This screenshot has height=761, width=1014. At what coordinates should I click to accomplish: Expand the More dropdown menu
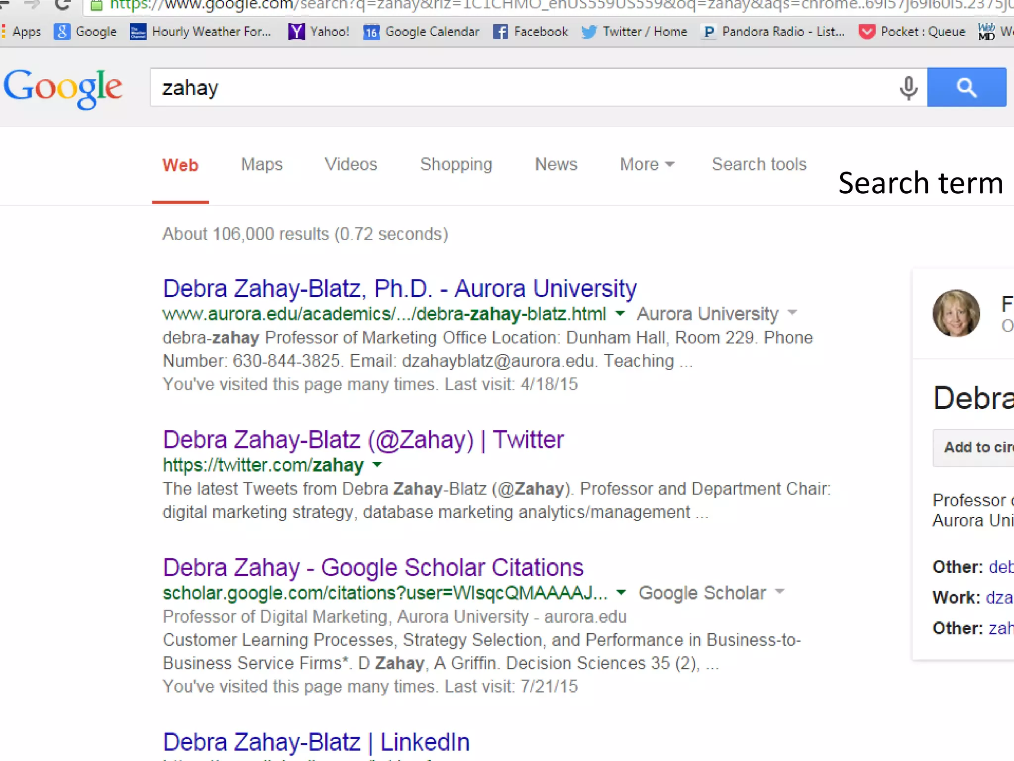point(647,164)
